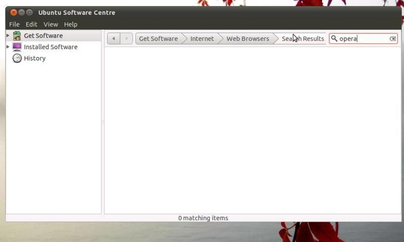Click the History clock icon in sidebar
The height and width of the screenshot is (242, 404).
click(17, 58)
